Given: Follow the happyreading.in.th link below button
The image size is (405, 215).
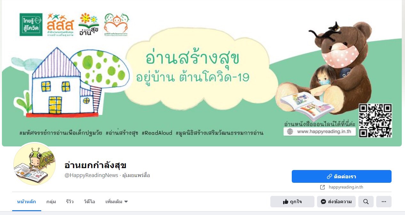Looking at the screenshot, I should pos(346,187).
